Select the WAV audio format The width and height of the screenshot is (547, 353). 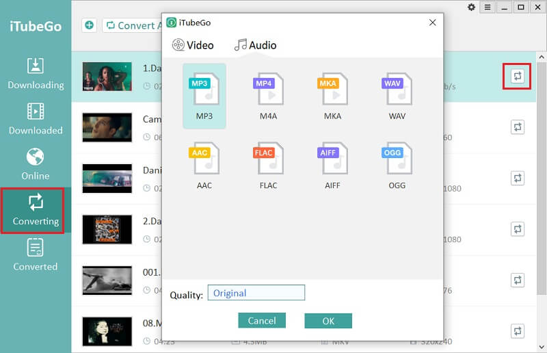[x=397, y=96]
